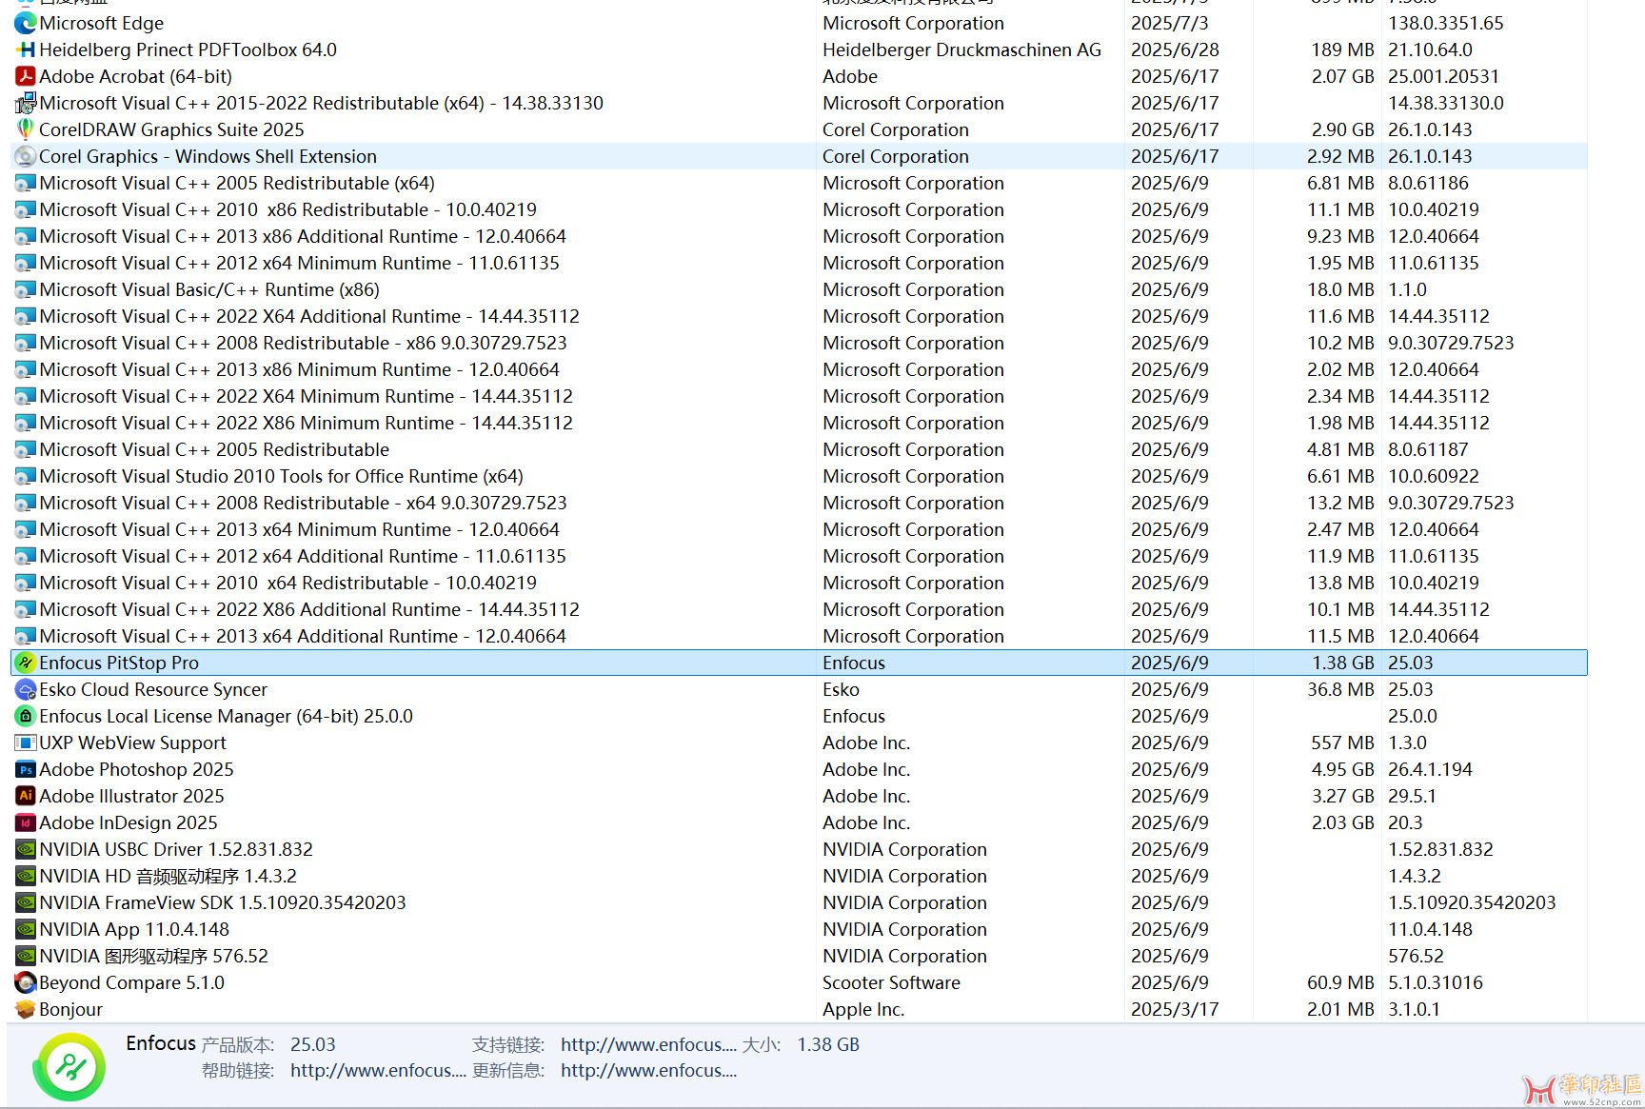Click version 5.1.0.31016 of Beyond Compare
Viewport: 1645px width, 1109px height.
point(1436,982)
